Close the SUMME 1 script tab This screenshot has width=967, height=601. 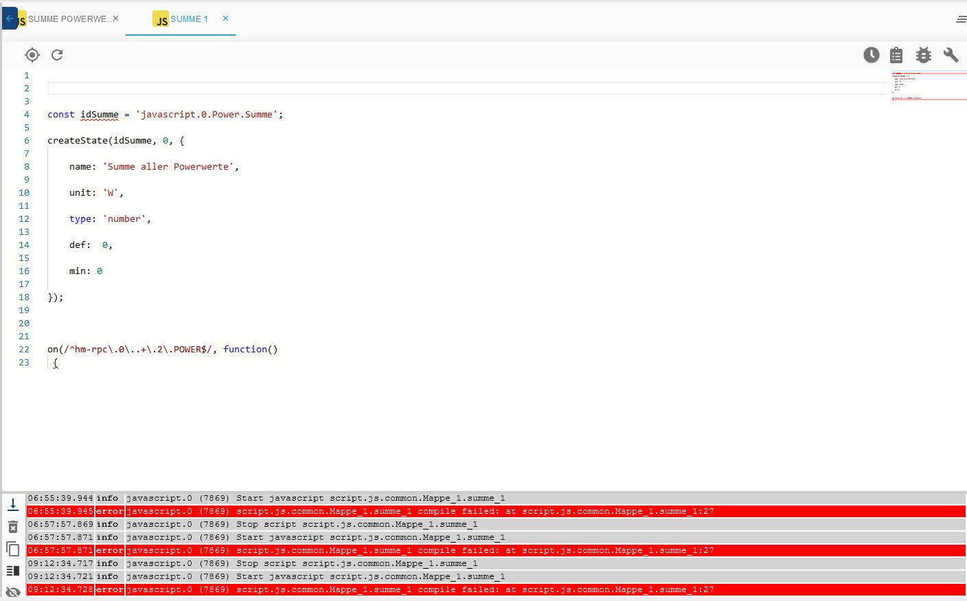pyautogui.click(x=225, y=19)
